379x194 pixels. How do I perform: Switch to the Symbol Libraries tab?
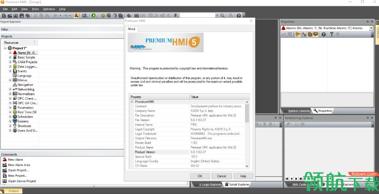(296, 111)
